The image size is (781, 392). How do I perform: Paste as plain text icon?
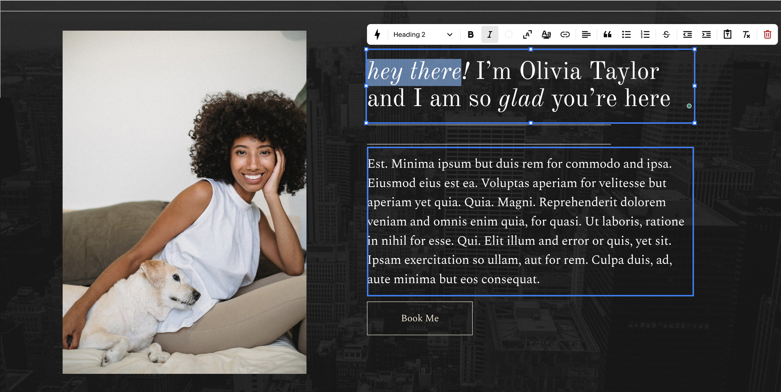pos(727,34)
